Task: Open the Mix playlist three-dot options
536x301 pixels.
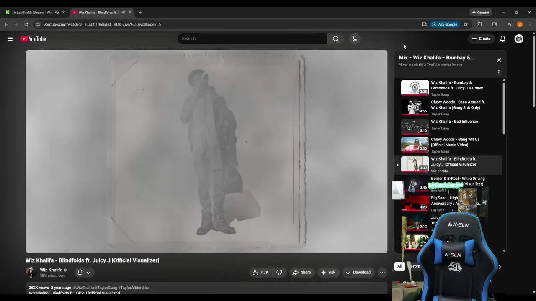Action: coord(499,72)
